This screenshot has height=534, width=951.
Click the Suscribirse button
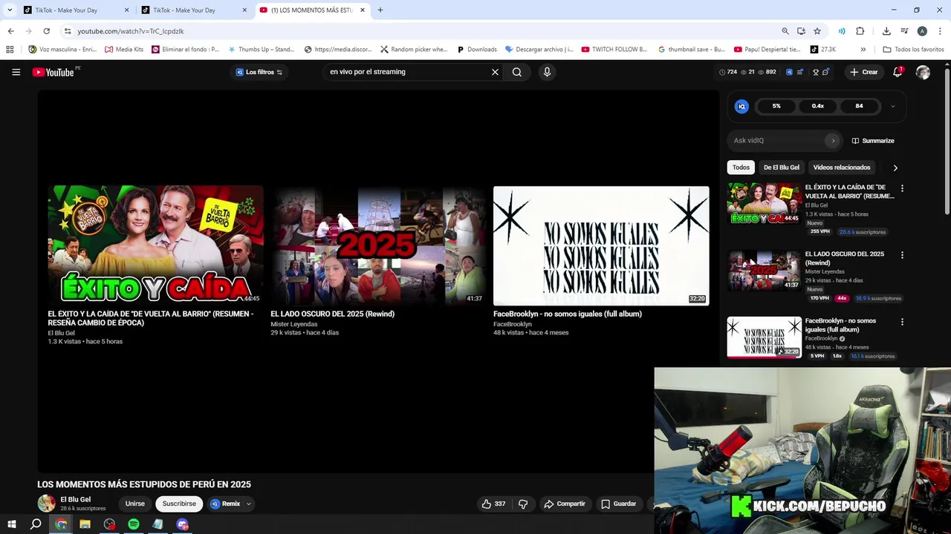click(179, 504)
